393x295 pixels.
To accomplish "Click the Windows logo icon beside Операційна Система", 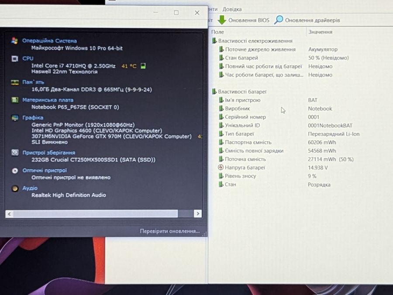I will [x=14, y=41].
